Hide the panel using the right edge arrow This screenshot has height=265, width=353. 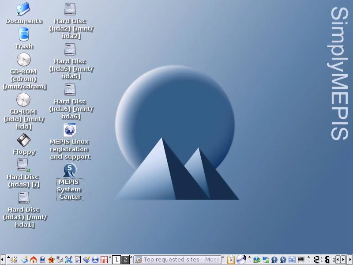click(x=350, y=260)
